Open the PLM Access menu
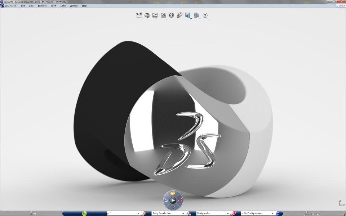The height and width of the screenshot is (216, 346). click(10, 6)
